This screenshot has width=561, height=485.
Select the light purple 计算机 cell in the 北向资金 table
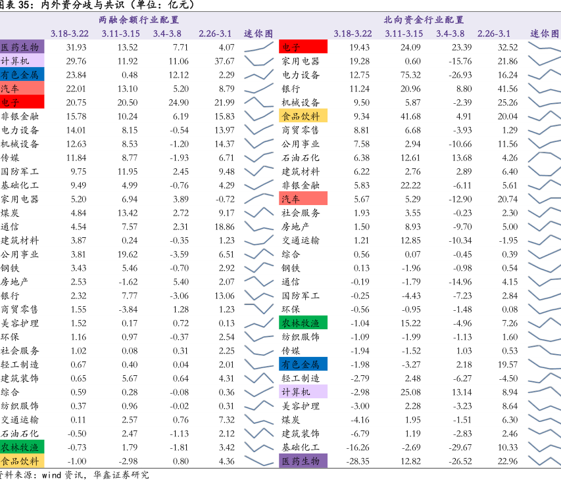point(303,392)
